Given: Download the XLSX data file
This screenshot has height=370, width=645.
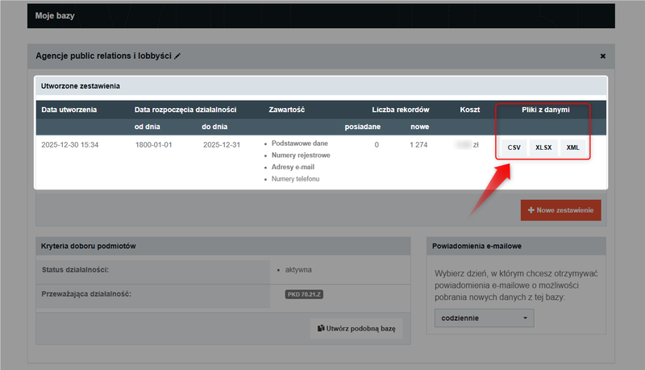Looking at the screenshot, I should (x=543, y=148).
